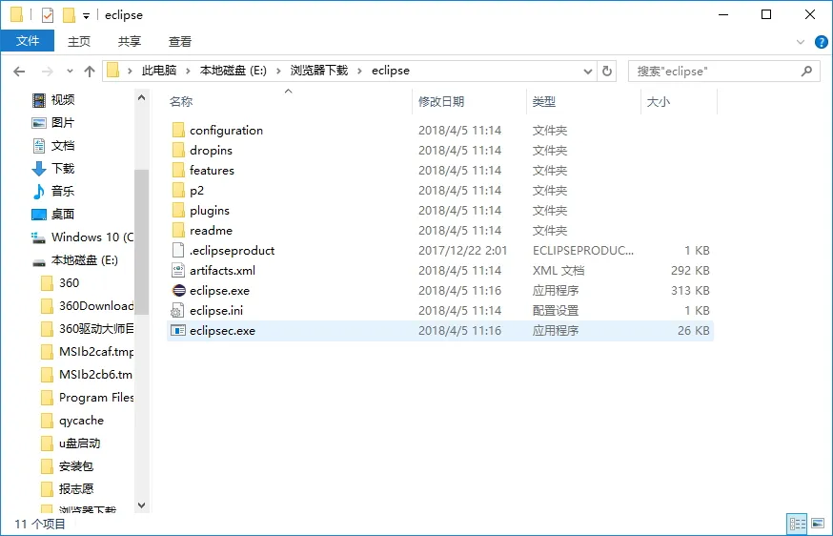Select the readme folder icon
Viewport: 833px width, 536px height.
coord(178,230)
